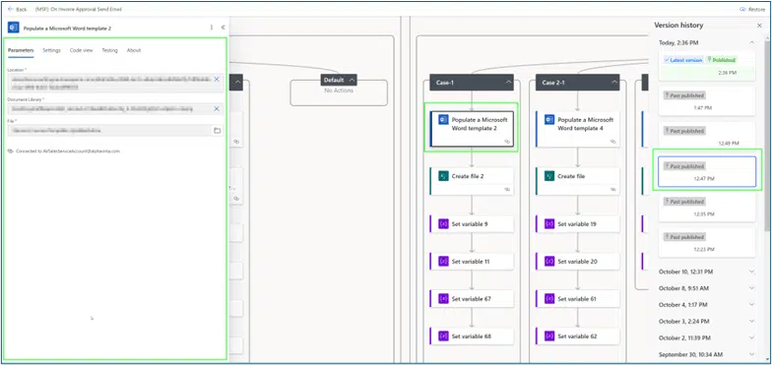This screenshot has width=772, height=365.
Task: Click the Set variable 9 label
Action: (470, 224)
